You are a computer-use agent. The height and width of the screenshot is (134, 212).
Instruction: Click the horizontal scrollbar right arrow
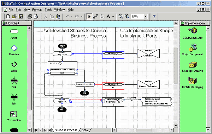(x=171, y=130)
